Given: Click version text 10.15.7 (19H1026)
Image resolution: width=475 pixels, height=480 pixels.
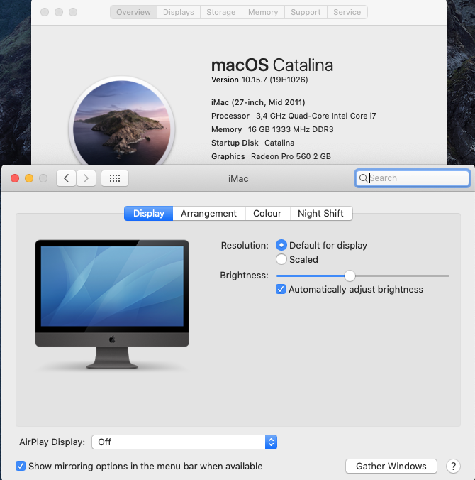Looking at the screenshot, I should coord(275,80).
